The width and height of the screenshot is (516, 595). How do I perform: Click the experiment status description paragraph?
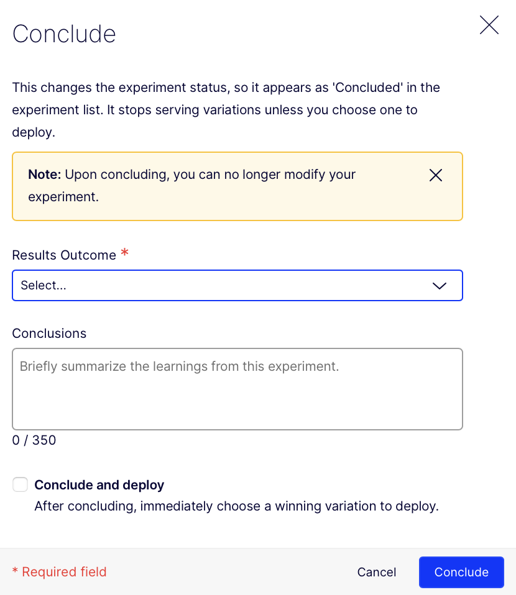226,110
